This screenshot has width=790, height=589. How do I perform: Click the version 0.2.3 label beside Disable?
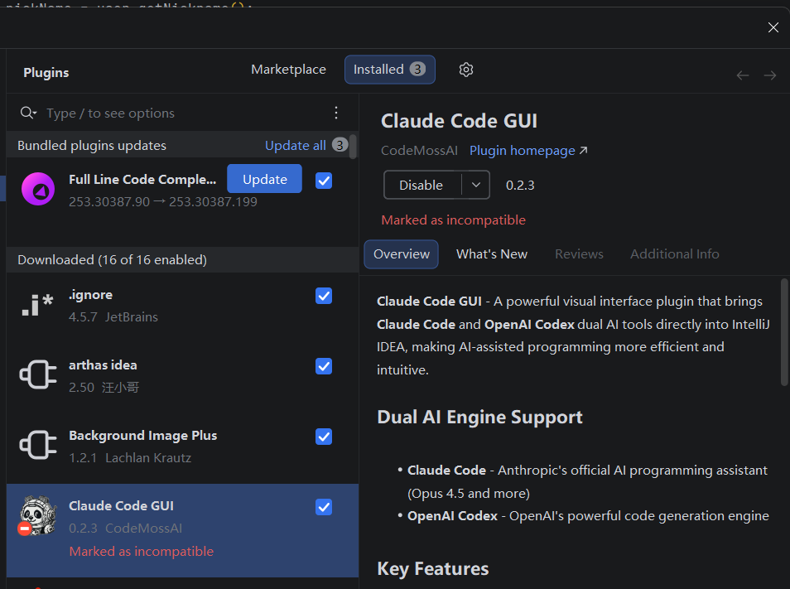click(520, 186)
